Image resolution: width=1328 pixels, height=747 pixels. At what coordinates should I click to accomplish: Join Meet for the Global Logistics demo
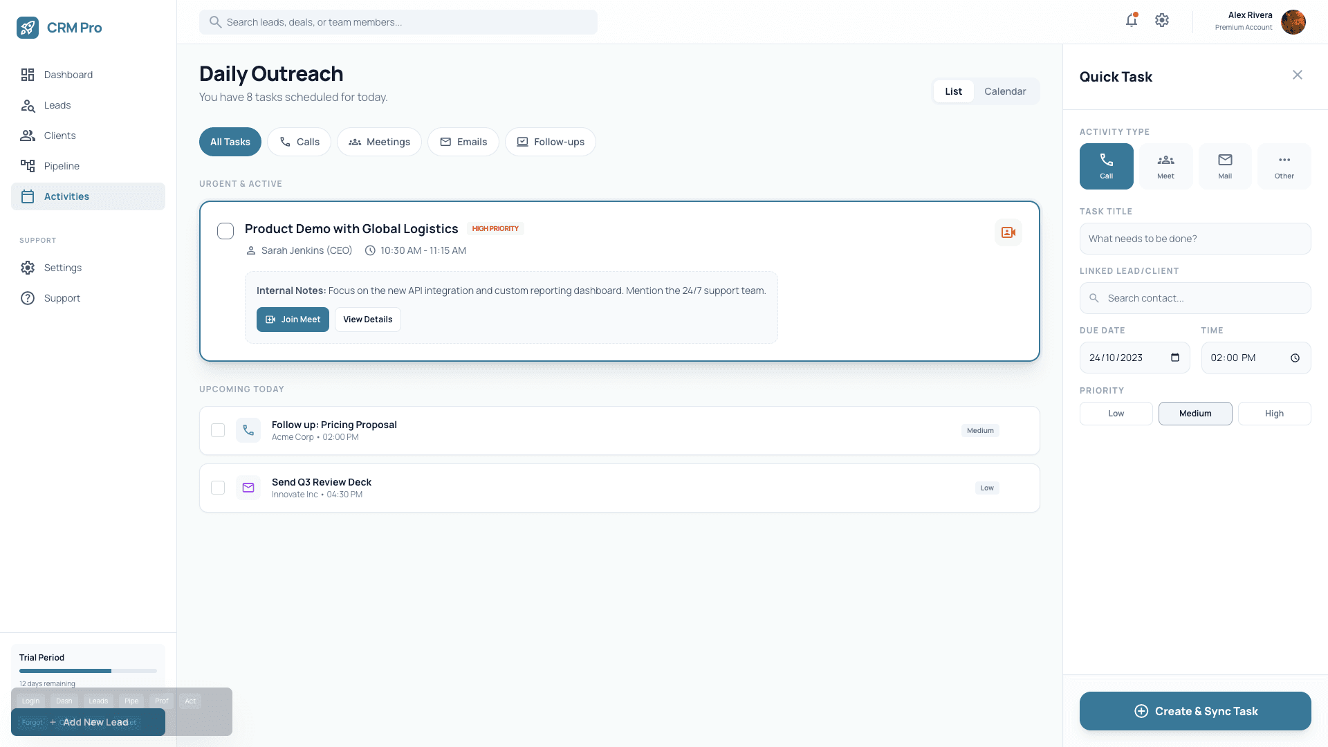click(x=292, y=319)
